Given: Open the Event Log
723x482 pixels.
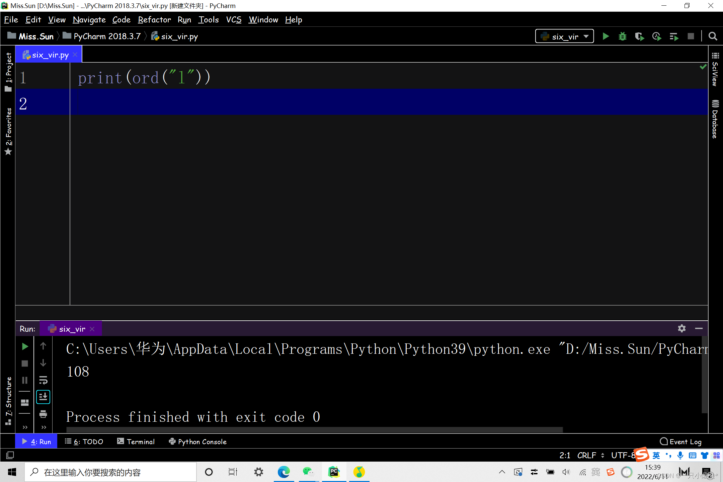Looking at the screenshot, I should pos(680,441).
